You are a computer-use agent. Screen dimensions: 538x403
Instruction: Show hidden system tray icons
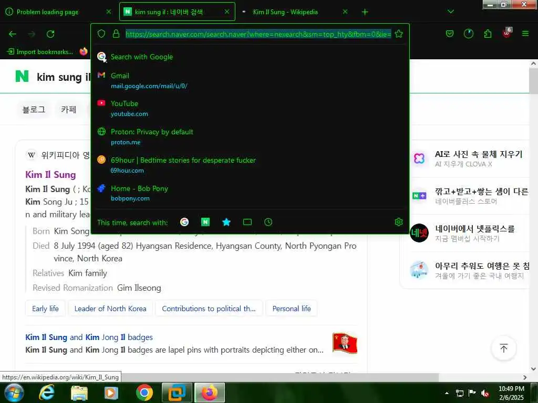(x=447, y=393)
